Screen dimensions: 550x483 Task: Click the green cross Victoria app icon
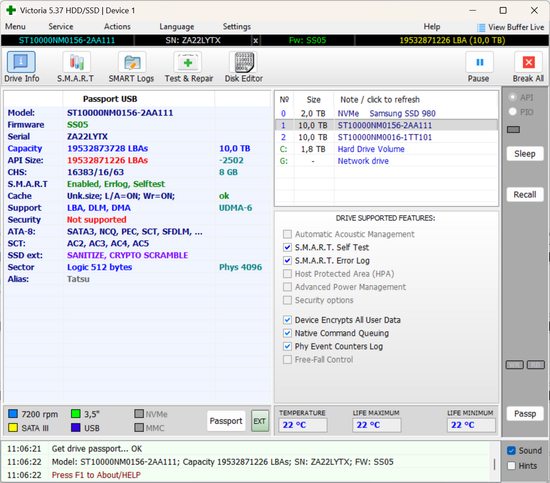[x=11, y=10]
